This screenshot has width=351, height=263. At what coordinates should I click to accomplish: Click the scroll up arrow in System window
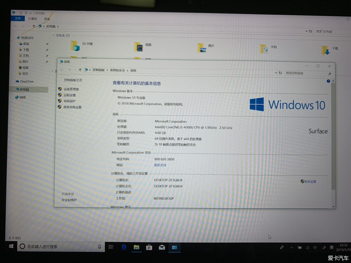pyautogui.click(x=333, y=81)
